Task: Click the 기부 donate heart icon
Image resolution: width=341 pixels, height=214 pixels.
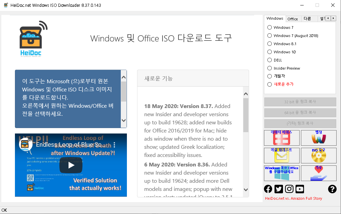Action: click(319, 173)
